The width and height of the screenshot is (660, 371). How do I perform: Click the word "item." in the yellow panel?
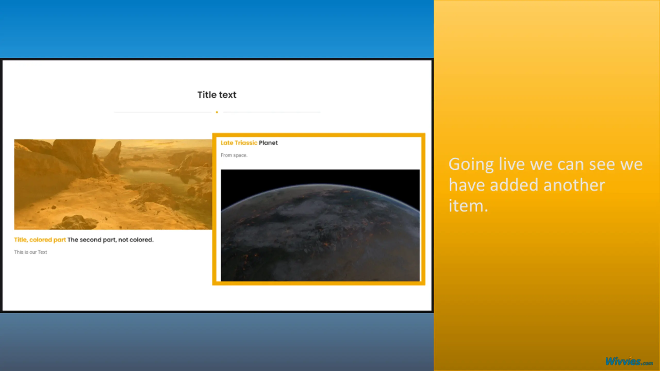tap(468, 206)
